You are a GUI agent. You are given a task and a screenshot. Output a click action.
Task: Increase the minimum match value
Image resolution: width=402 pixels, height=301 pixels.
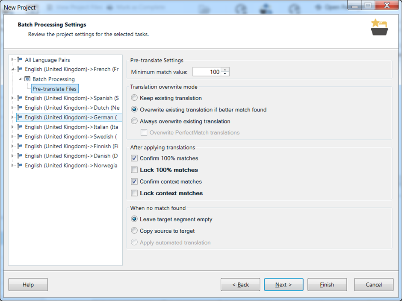tap(225, 70)
